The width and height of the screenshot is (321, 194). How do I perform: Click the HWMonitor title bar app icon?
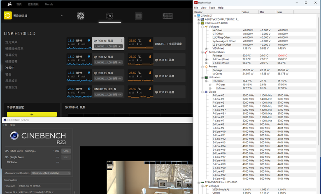point(196,2)
